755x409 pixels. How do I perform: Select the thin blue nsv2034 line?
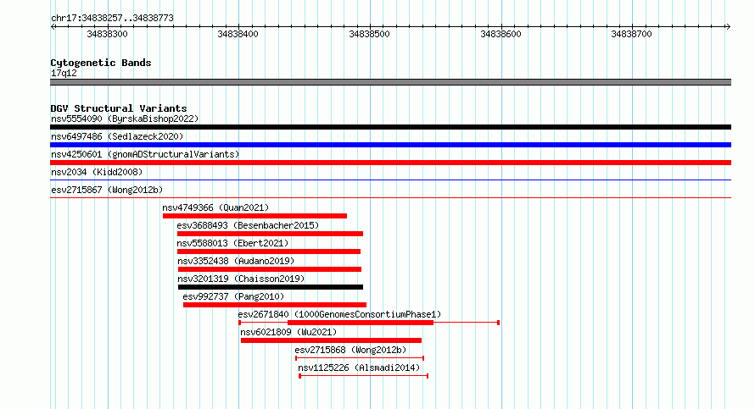[390, 180]
